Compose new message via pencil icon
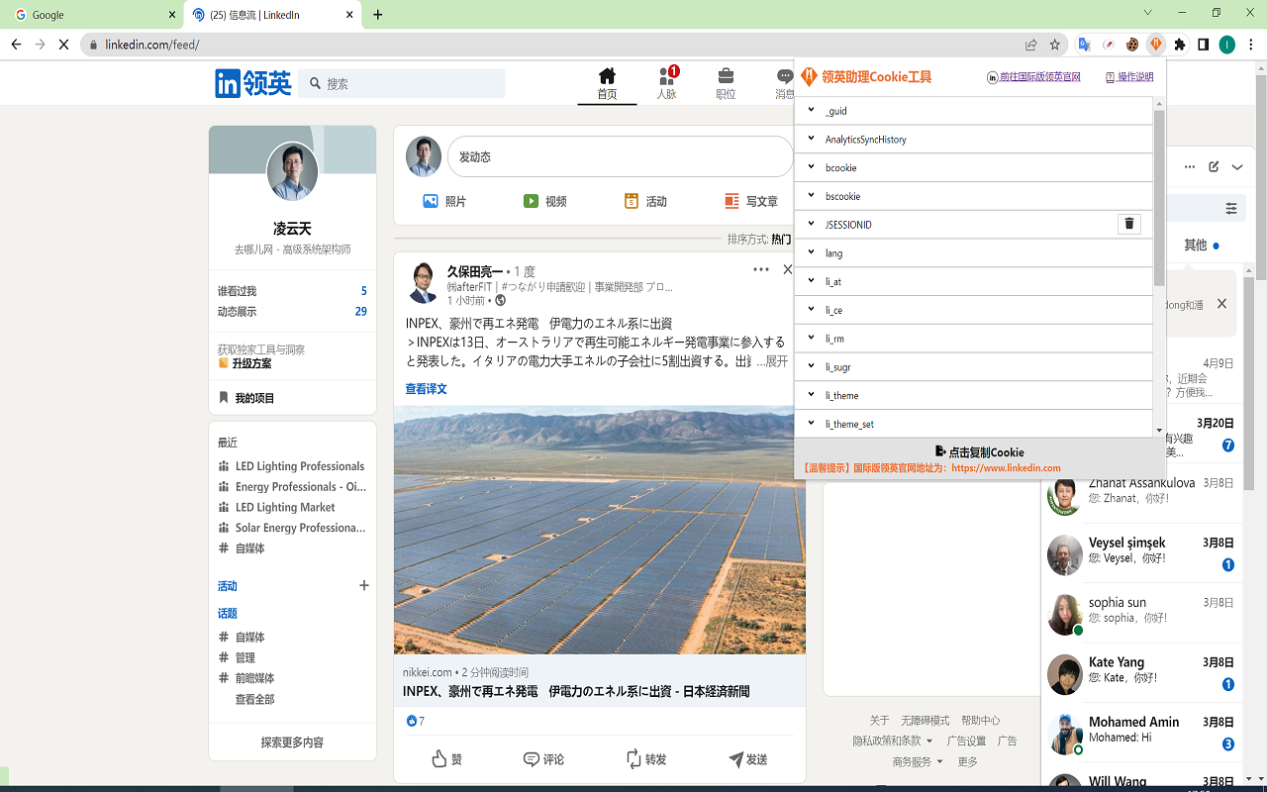This screenshot has width=1267, height=792. click(x=1213, y=167)
